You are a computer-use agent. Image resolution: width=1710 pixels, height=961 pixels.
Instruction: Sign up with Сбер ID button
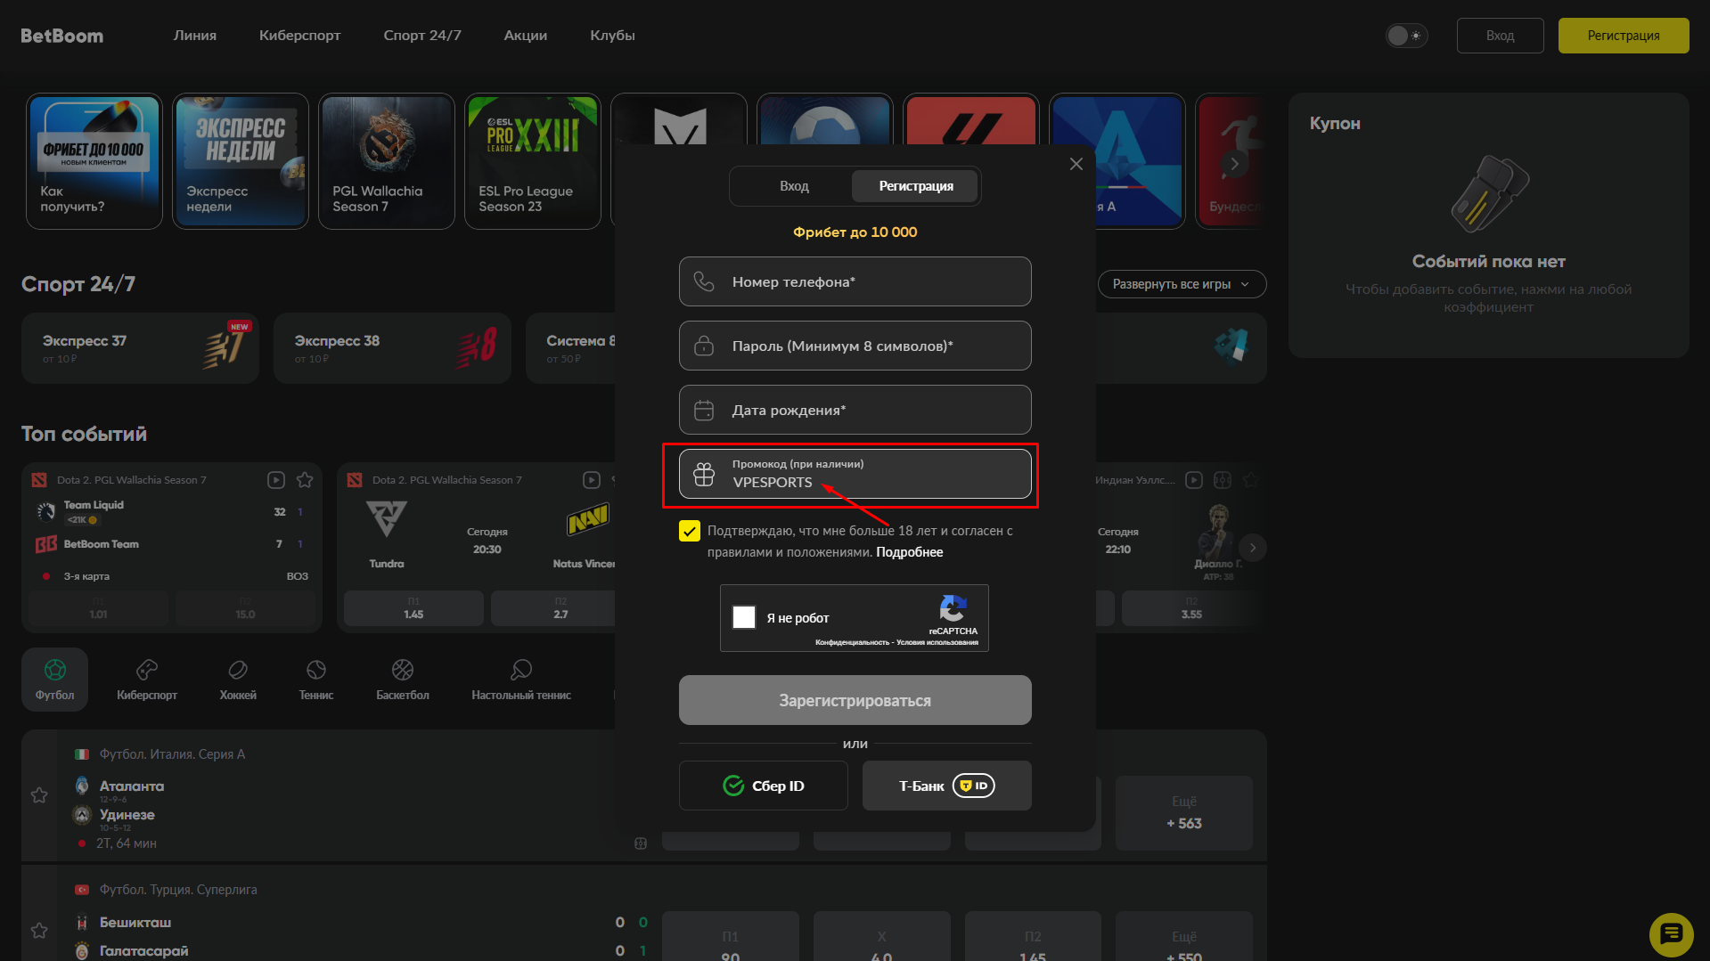pyautogui.click(x=764, y=786)
